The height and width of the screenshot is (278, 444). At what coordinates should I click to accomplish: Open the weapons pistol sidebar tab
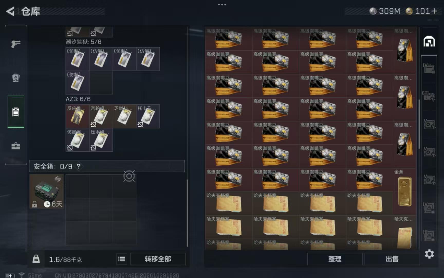[16, 44]
